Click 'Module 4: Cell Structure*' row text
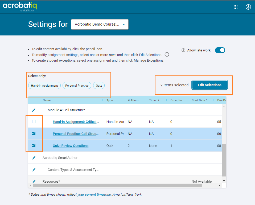The image size is (255, 205). tap(66, 110)
